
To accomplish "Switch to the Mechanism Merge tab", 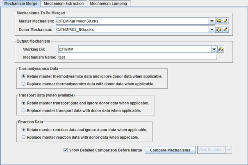I will pyautogui.click(x=21, y=3).
